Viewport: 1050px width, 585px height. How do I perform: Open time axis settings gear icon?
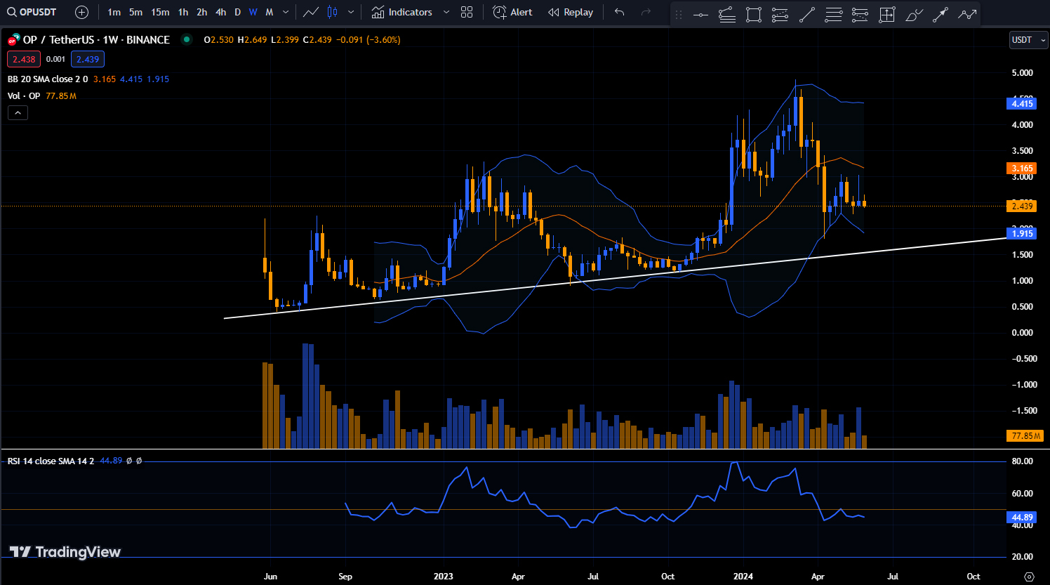pos(1029,577)
